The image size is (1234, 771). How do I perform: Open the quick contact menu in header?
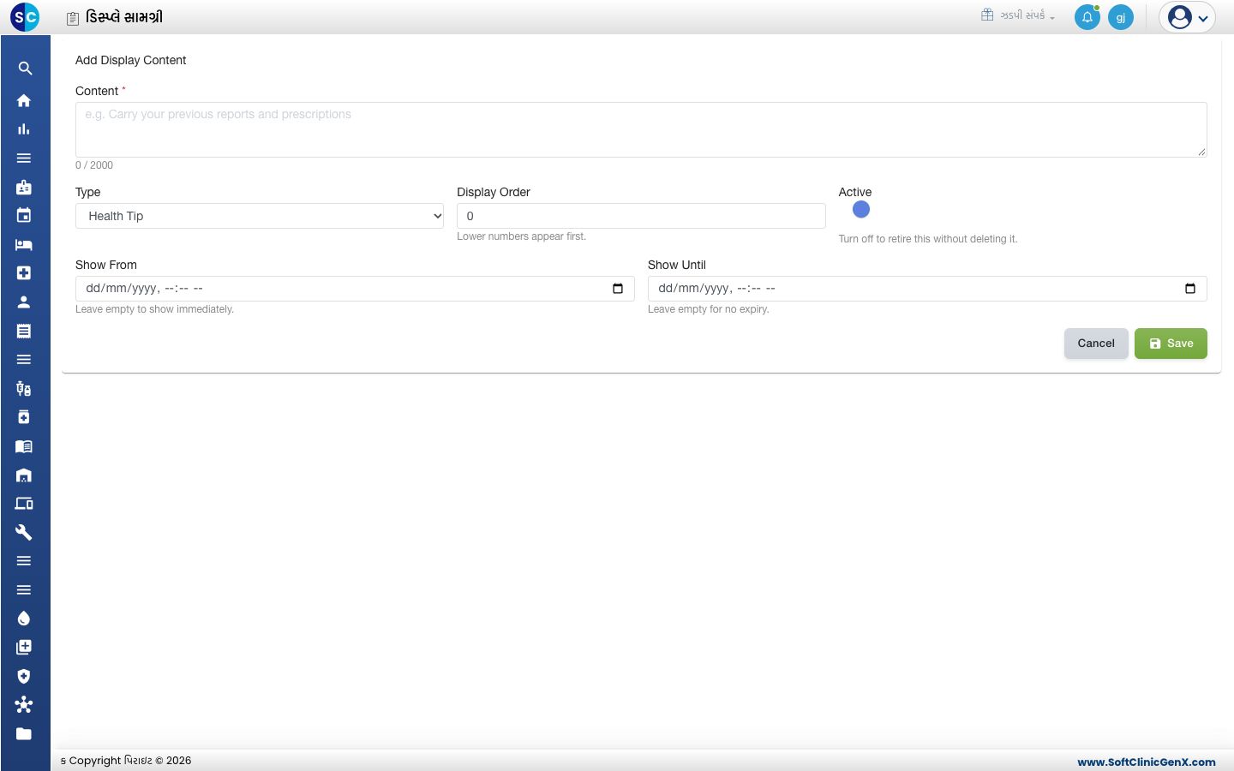1018,15
